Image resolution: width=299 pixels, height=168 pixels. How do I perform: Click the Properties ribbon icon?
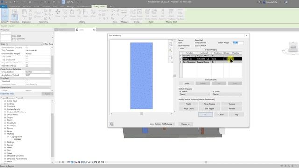pos(14,17)
